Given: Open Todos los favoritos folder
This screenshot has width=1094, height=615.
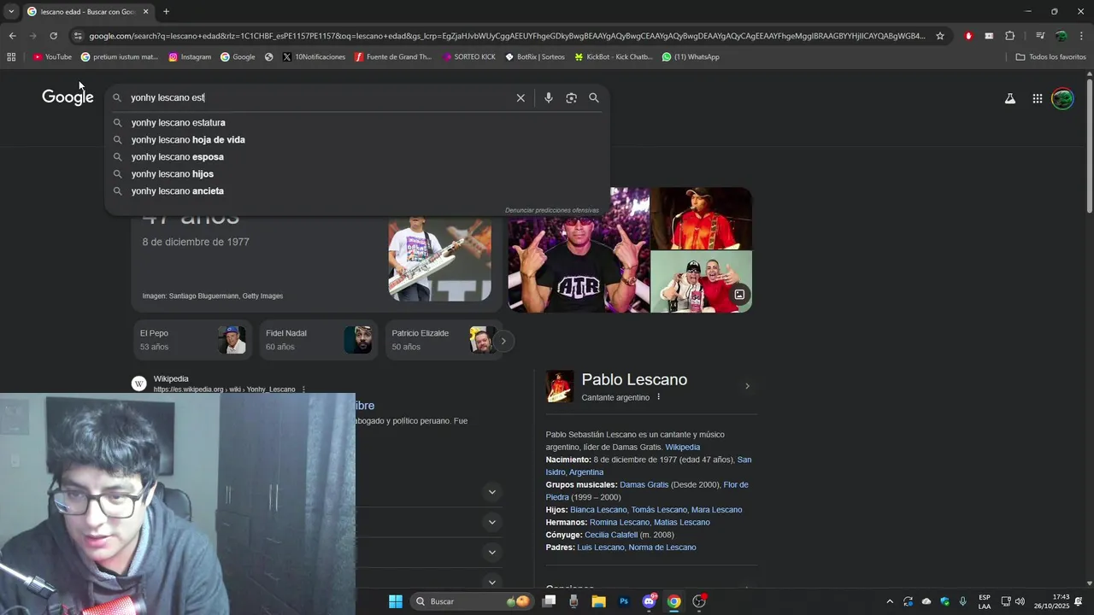Looking at the screenshot, I should (1050, 57).
